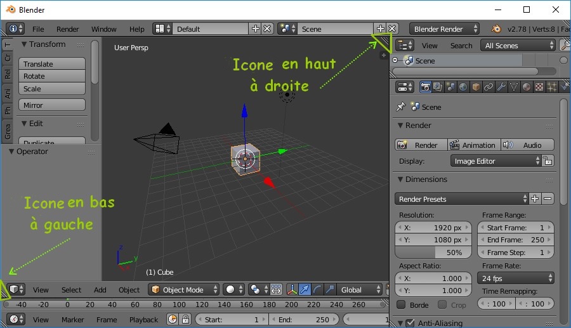Open the 24 fps frame rate dropdown
The width and height of the screenshot is (571, 328).
pyautogui.click(x=516, y=278)
